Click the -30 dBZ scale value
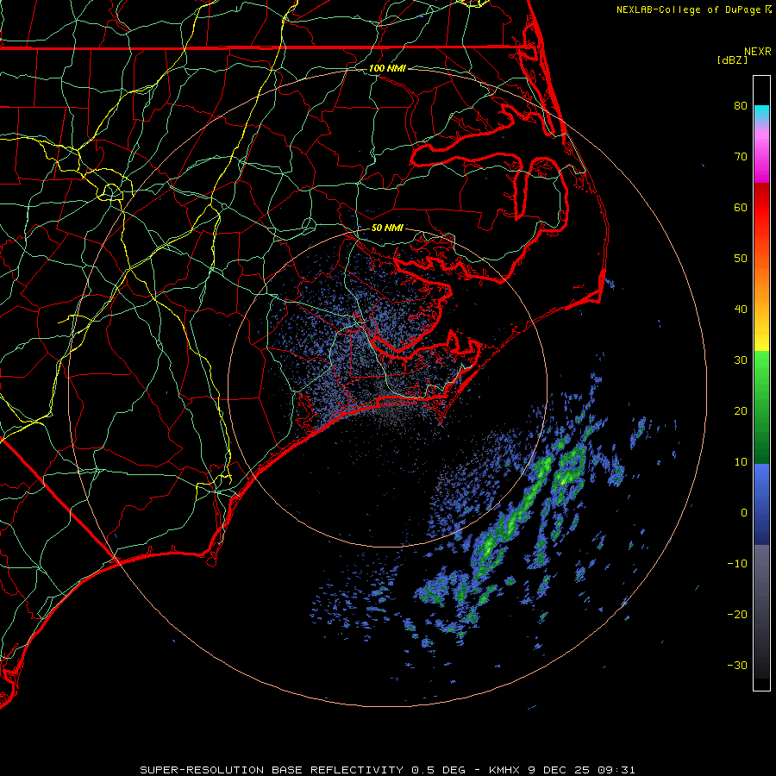Viewport: 776px width, 776px height. [x=737, y=665]
